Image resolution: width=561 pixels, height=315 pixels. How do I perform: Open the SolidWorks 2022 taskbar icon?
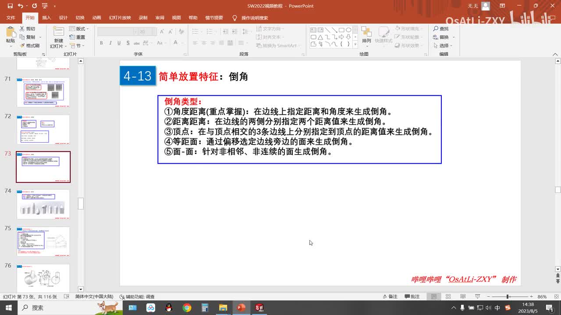click(x=259, y=308)
